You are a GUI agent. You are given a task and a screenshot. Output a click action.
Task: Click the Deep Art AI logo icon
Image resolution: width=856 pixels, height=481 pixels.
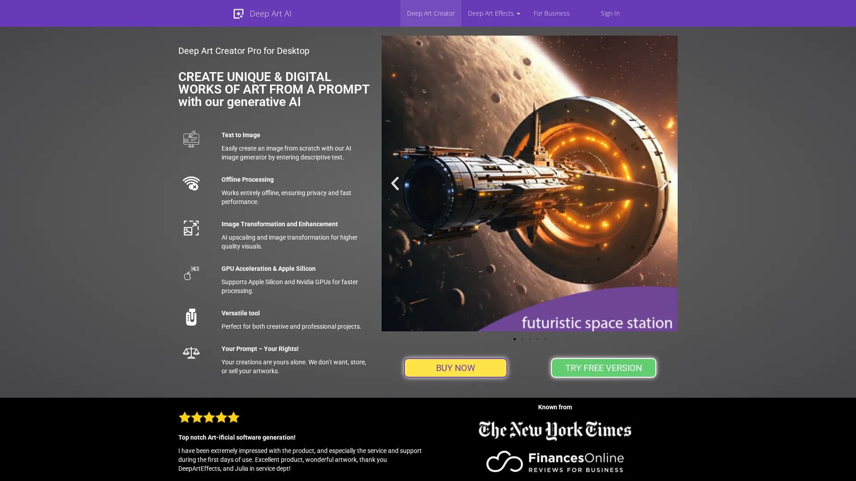tap(239, 14)
